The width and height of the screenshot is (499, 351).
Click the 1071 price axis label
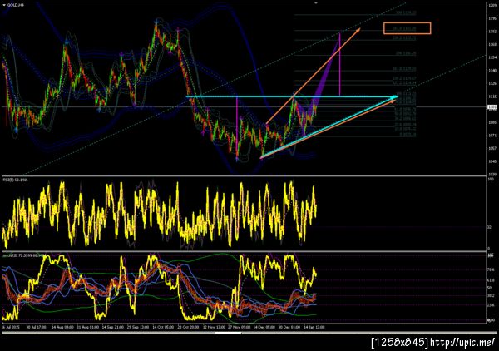[x=492, y=136]
